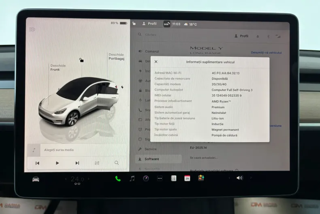Skip to previous media track
The height and width of the screenshot is (214, 320).
coord(37,163)
